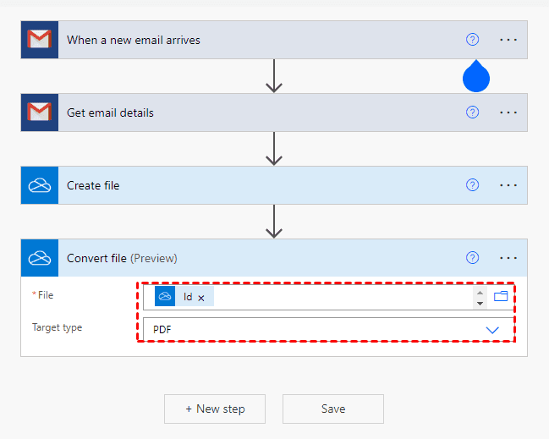
Task: Click OneDrive icon on Create file step
Action: (39, 185)
